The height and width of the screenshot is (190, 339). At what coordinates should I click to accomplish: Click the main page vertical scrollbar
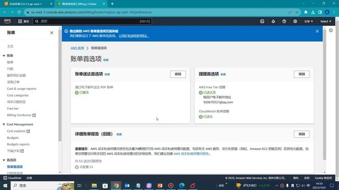click(x=325, y=95)
